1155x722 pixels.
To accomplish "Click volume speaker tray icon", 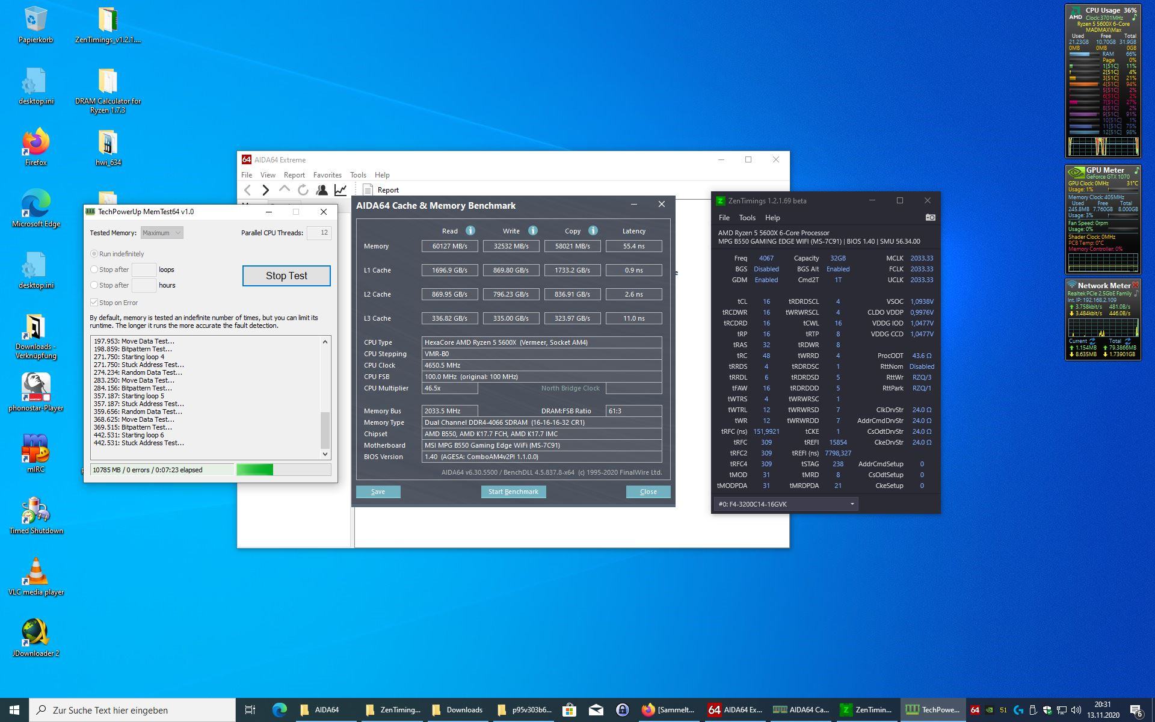I will tap(1076, 710).
